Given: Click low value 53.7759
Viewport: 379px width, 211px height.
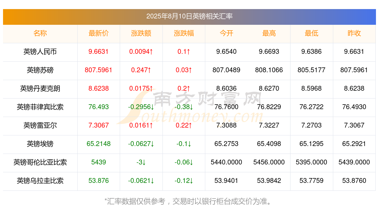Looking at the screenshot, I should point(312,181).
